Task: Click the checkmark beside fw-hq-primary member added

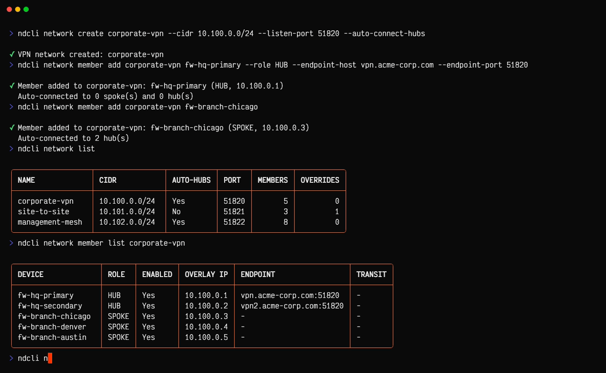Action: [12, 86]
